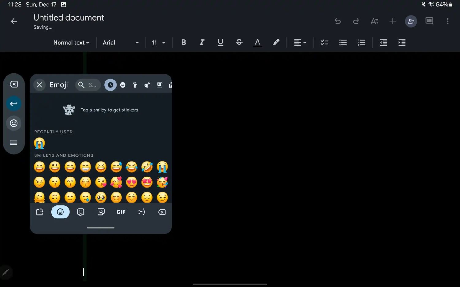Expand the Arial font dropdown

click(121, 43)
